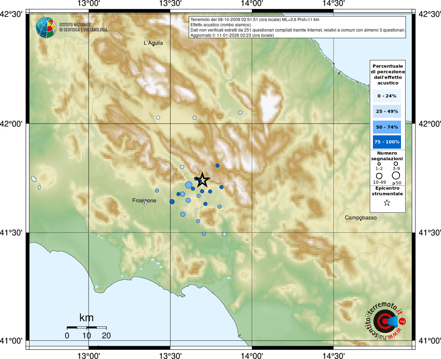Viewport: 441px width, 359px height.
Task: Click the 'Numero segnalazioni' legend heading
Action: click(x=387, y=156)
